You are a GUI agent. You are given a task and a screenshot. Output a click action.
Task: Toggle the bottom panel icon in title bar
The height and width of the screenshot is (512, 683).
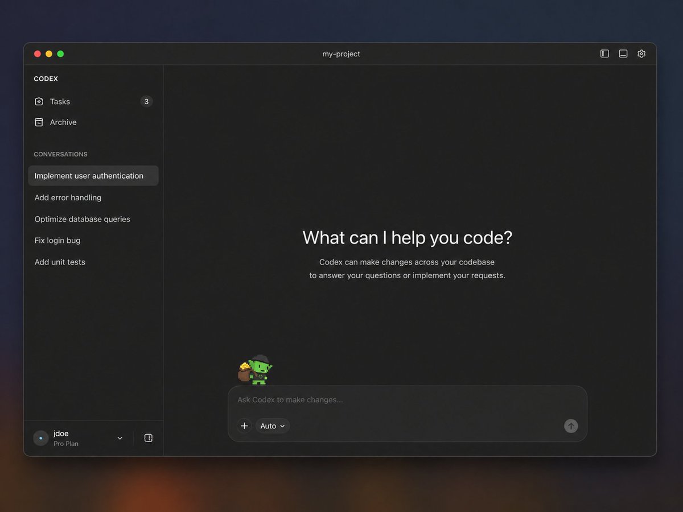(x=623, y=53)
